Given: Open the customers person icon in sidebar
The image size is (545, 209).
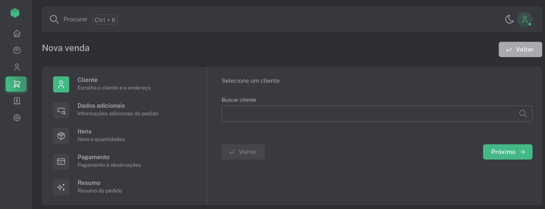Looking at the screenshot, I should pos(16,67).
